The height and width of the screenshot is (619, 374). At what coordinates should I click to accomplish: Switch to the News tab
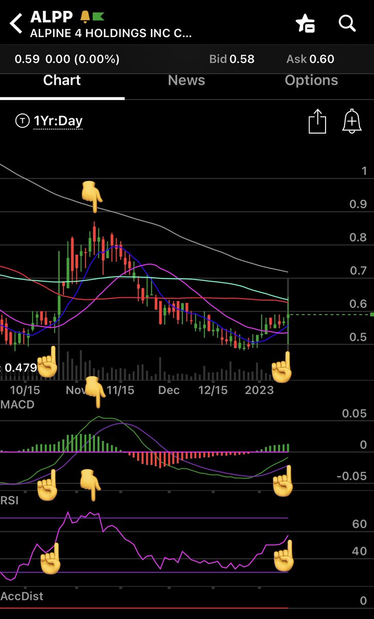click(186, 80)
